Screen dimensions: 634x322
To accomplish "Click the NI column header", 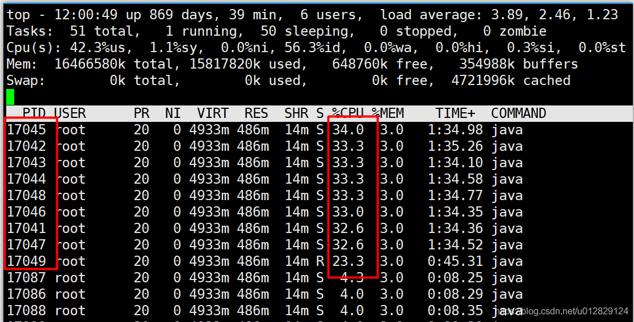I will pyautogui.click(x=173, y=113).
